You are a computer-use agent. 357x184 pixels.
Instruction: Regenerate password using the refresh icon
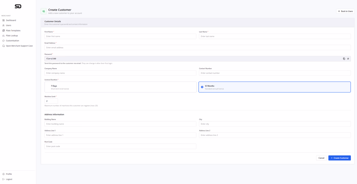pos(348,59)
